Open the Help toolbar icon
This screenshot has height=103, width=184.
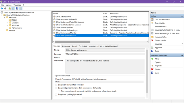(x=17, y=8)
